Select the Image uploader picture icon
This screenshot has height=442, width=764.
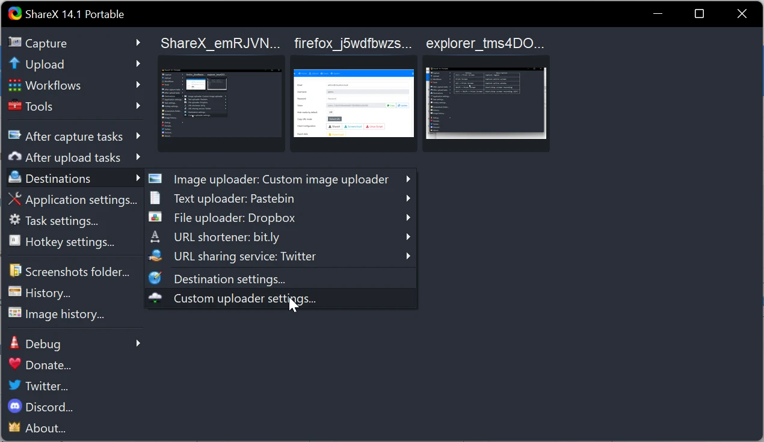click(x=155, y=179)
